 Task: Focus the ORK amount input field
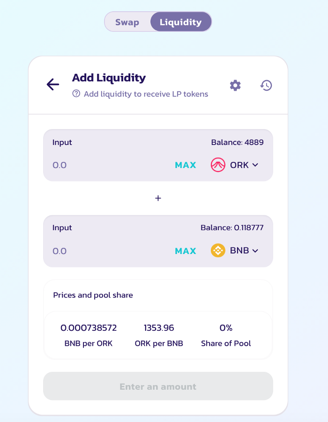111,165
